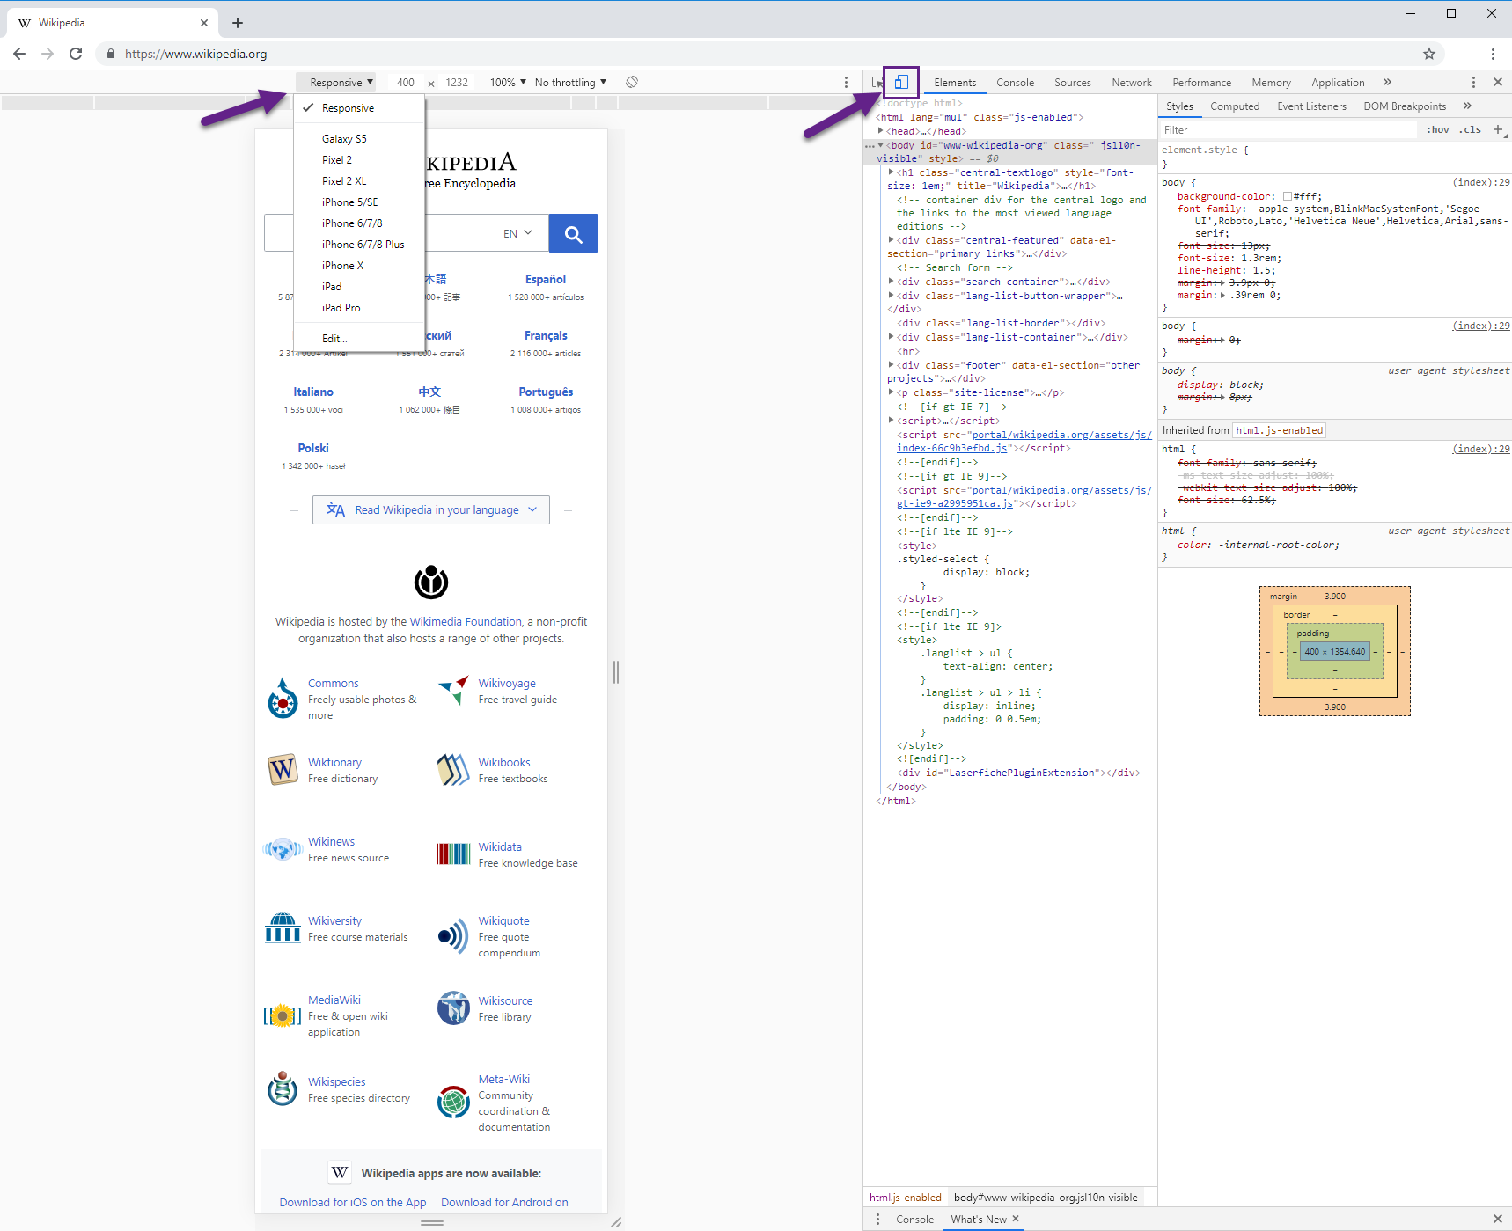The height and width of the screenshot is (1231, 1512).
Task: Toggle .cls class editor
Action: click(1470, 129)
